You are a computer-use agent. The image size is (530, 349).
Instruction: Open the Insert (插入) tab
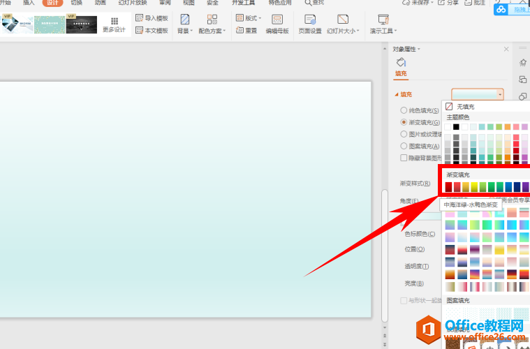pos(29,3)
